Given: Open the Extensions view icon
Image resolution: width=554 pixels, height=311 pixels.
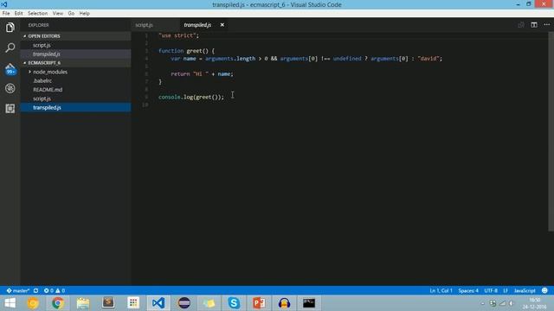Looking at the screenshot, I should [10, 108].
